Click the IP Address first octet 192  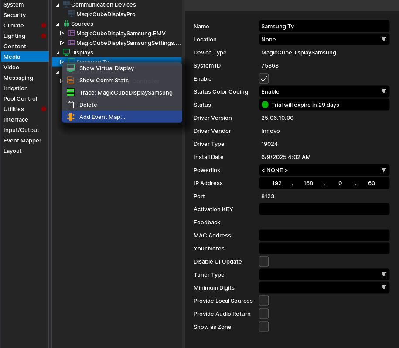click(x=276, y=183)
